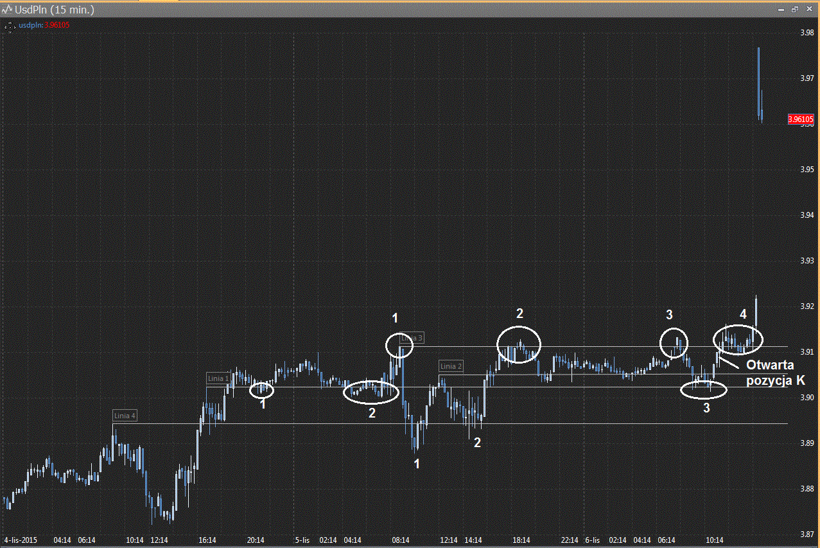Viewport: 820px width, 548px height.
Task: Click the 22:14 time axis label
Action: pyautogui.click(x=570, y=540)
